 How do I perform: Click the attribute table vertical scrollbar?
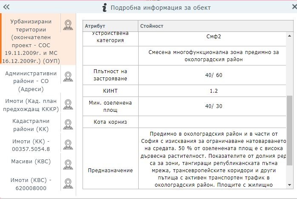pyautogui.click(x=289, y=128)
